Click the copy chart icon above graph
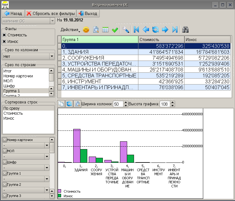Viewport: 235px width, 201px height. [61, 104]
